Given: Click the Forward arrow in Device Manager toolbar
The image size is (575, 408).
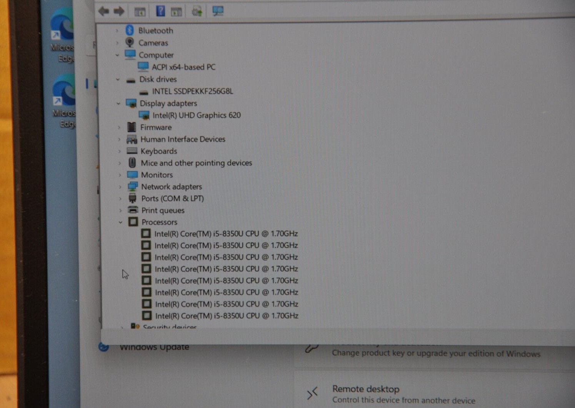Looking at the screenshot, I should pos(119,11).
